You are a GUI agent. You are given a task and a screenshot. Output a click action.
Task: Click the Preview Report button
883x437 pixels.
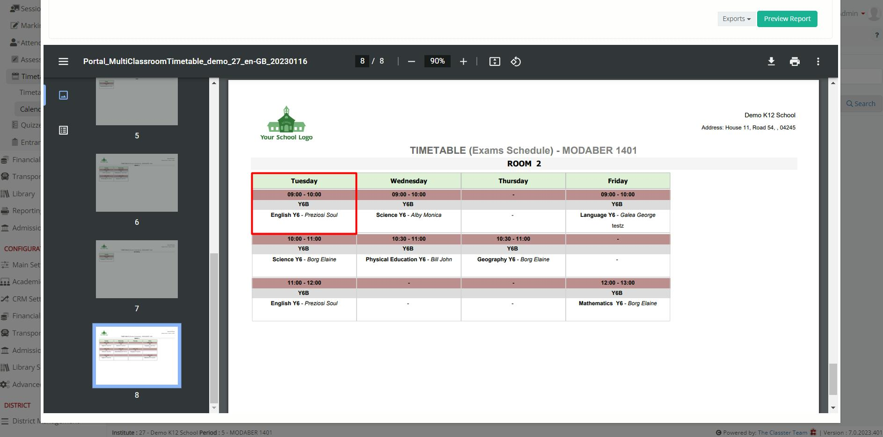[787, 19]
